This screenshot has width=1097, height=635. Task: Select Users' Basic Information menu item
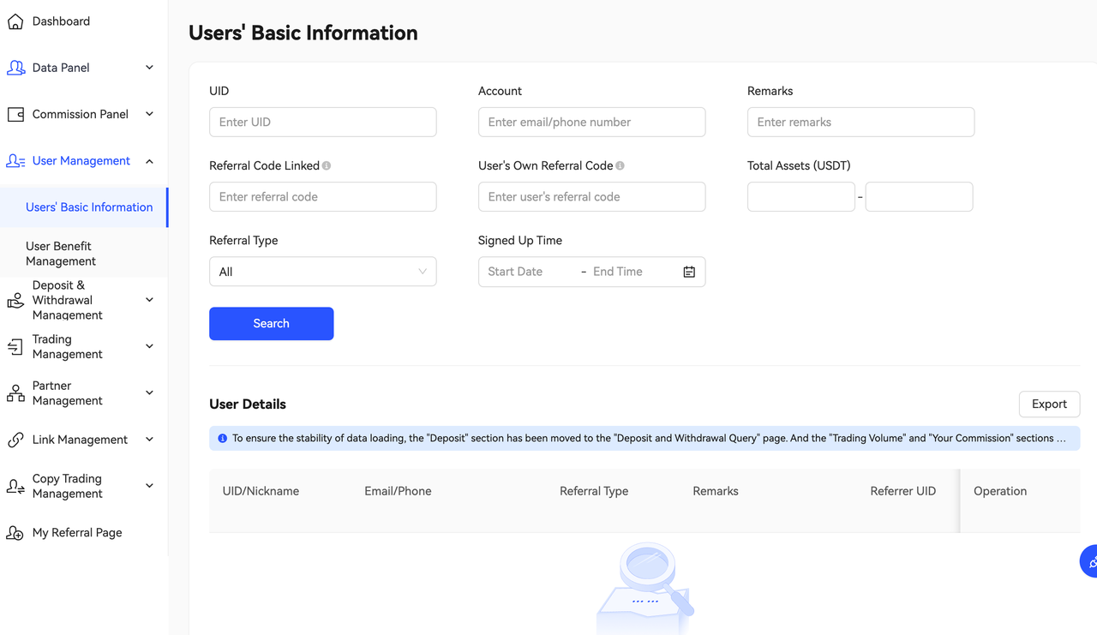coord(89,207)
